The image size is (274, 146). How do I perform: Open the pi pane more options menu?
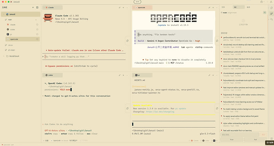coord(217,75)
